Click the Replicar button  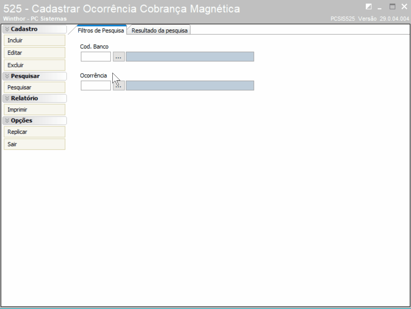(x=34, y=132)
